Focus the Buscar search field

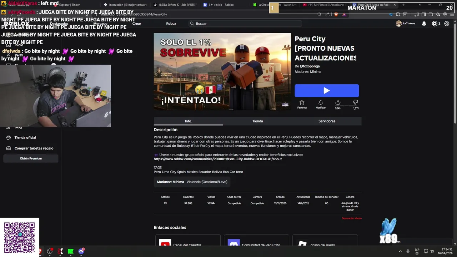tap(245, 24)
